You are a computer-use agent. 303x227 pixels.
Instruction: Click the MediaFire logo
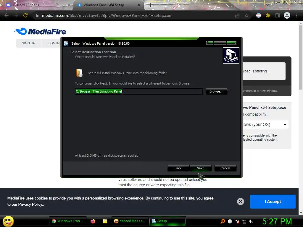click(x=40, y=31)
